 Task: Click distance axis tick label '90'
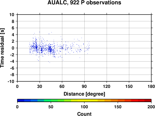[x=84, y=86]
